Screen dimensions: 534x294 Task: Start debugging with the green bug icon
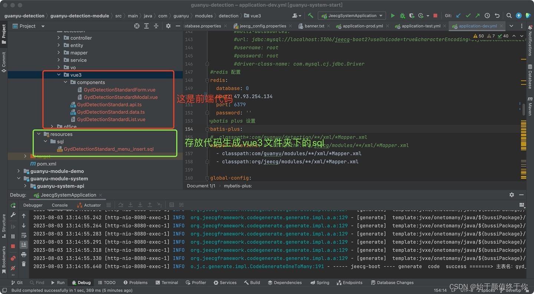click(x=402, y=16)
